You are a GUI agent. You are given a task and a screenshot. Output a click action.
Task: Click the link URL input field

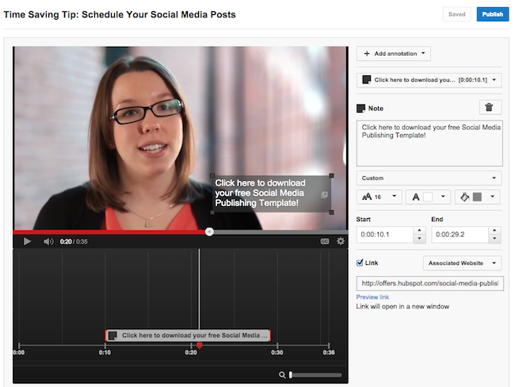pyautogui.click(x=429, y=283)
